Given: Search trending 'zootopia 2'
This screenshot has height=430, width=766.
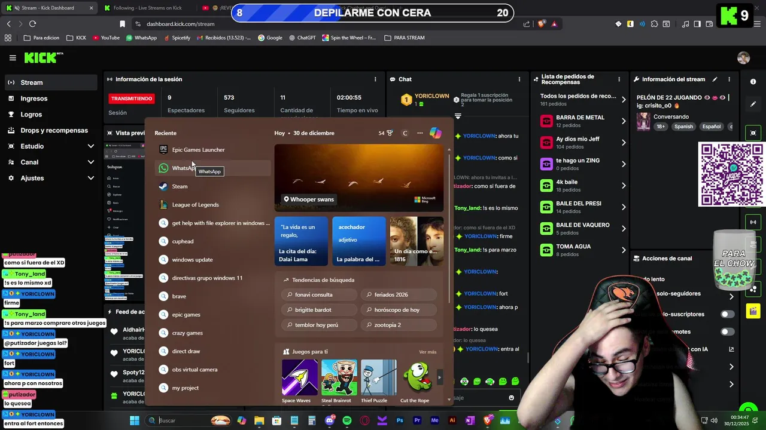Looking at the screenshot, I should click(398, 325).
